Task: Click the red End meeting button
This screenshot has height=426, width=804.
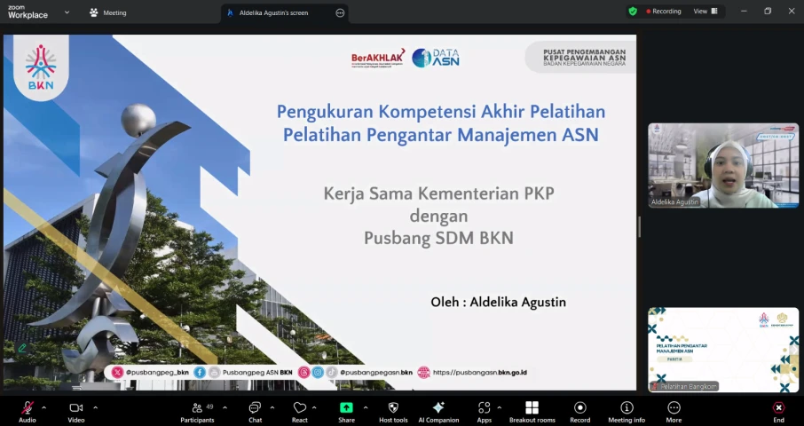Action: coord(778,412)
